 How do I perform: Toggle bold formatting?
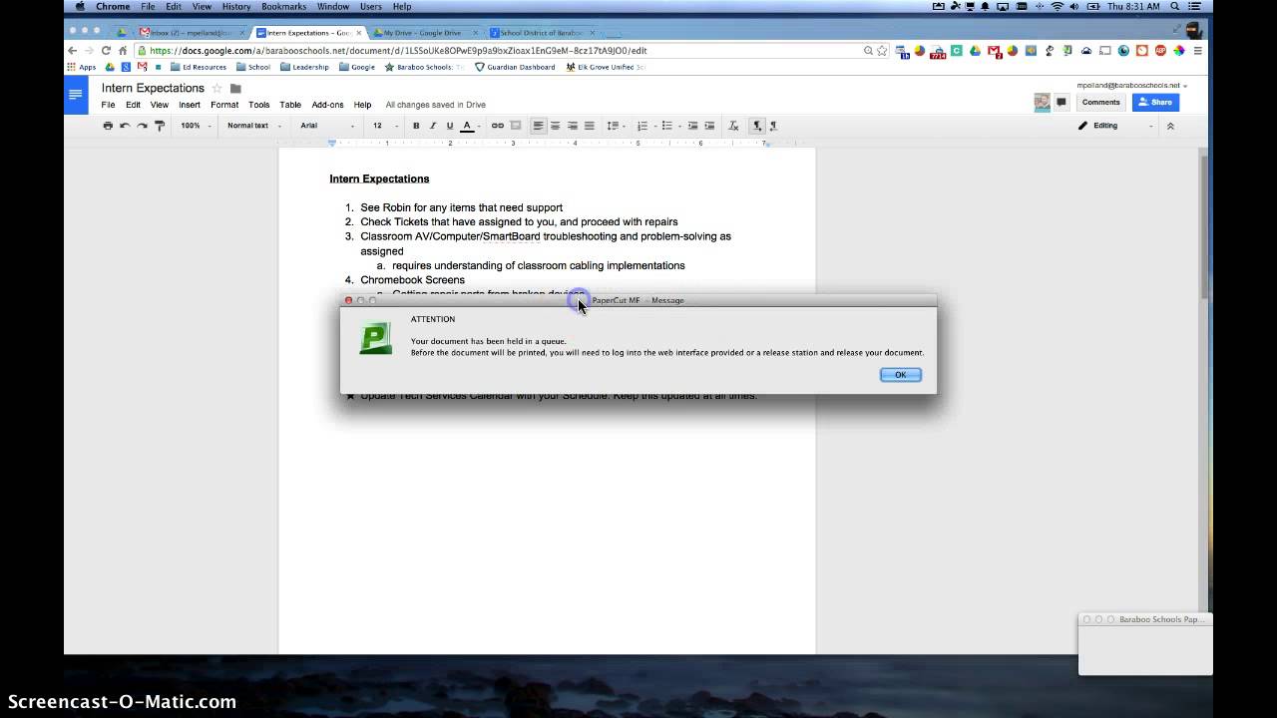[x=416, y=126]
